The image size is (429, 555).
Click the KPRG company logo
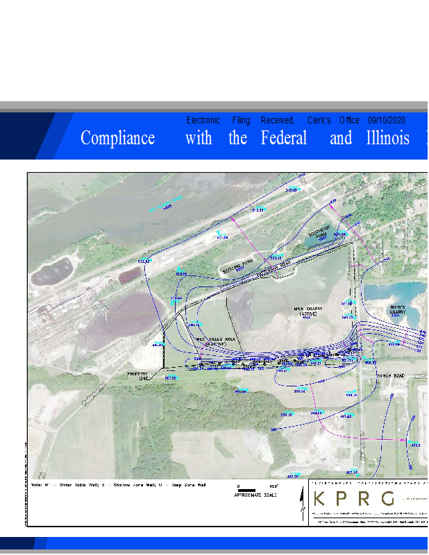pyautogui.click(x=355, y=498)
